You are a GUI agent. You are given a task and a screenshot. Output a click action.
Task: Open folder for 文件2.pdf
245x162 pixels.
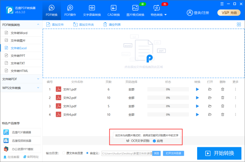[210, 98]
